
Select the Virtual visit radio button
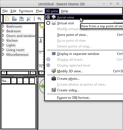tap(48, 23)
